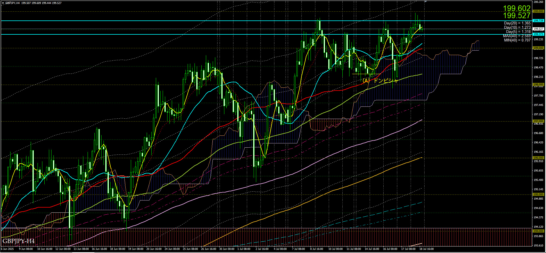This screenshot has width=546, height=253.
Task: Click the olive 194.000 round-number price tag
Action: (x=538, y=231)
